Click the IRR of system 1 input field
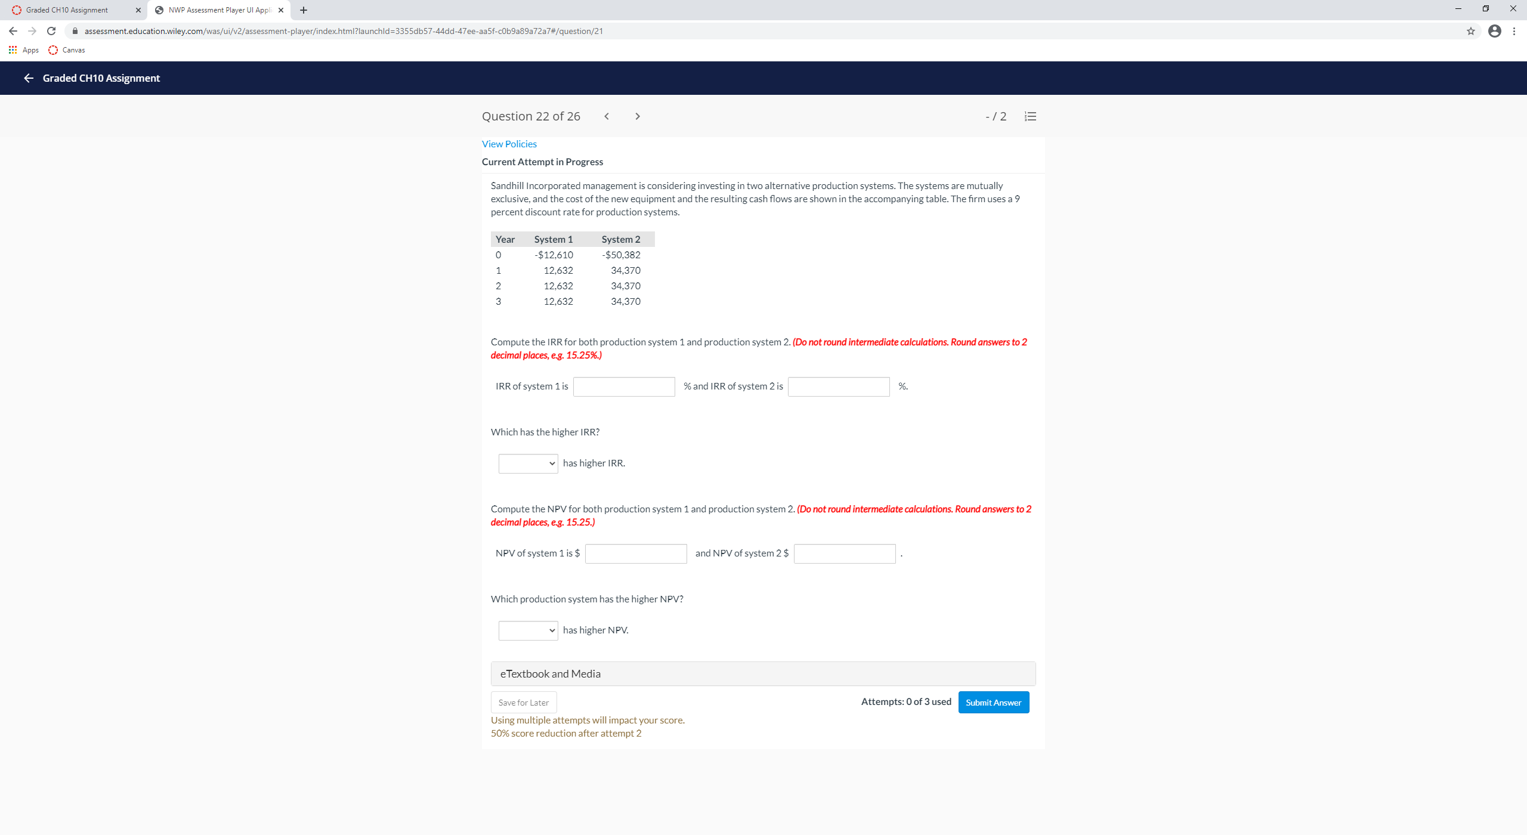 [624, 386]
